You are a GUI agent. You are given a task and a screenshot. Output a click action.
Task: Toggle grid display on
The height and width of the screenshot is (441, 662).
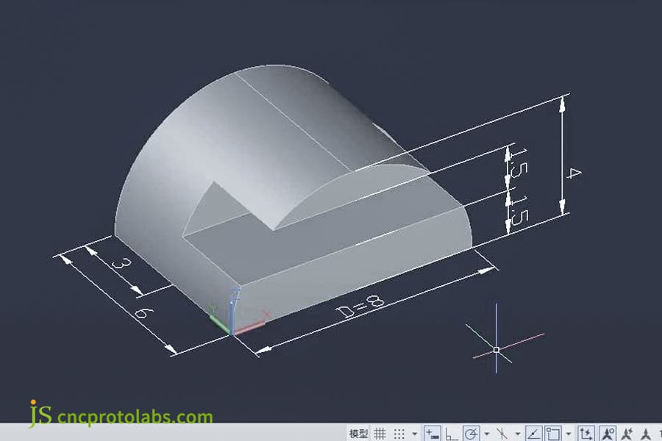click(379, 430)
